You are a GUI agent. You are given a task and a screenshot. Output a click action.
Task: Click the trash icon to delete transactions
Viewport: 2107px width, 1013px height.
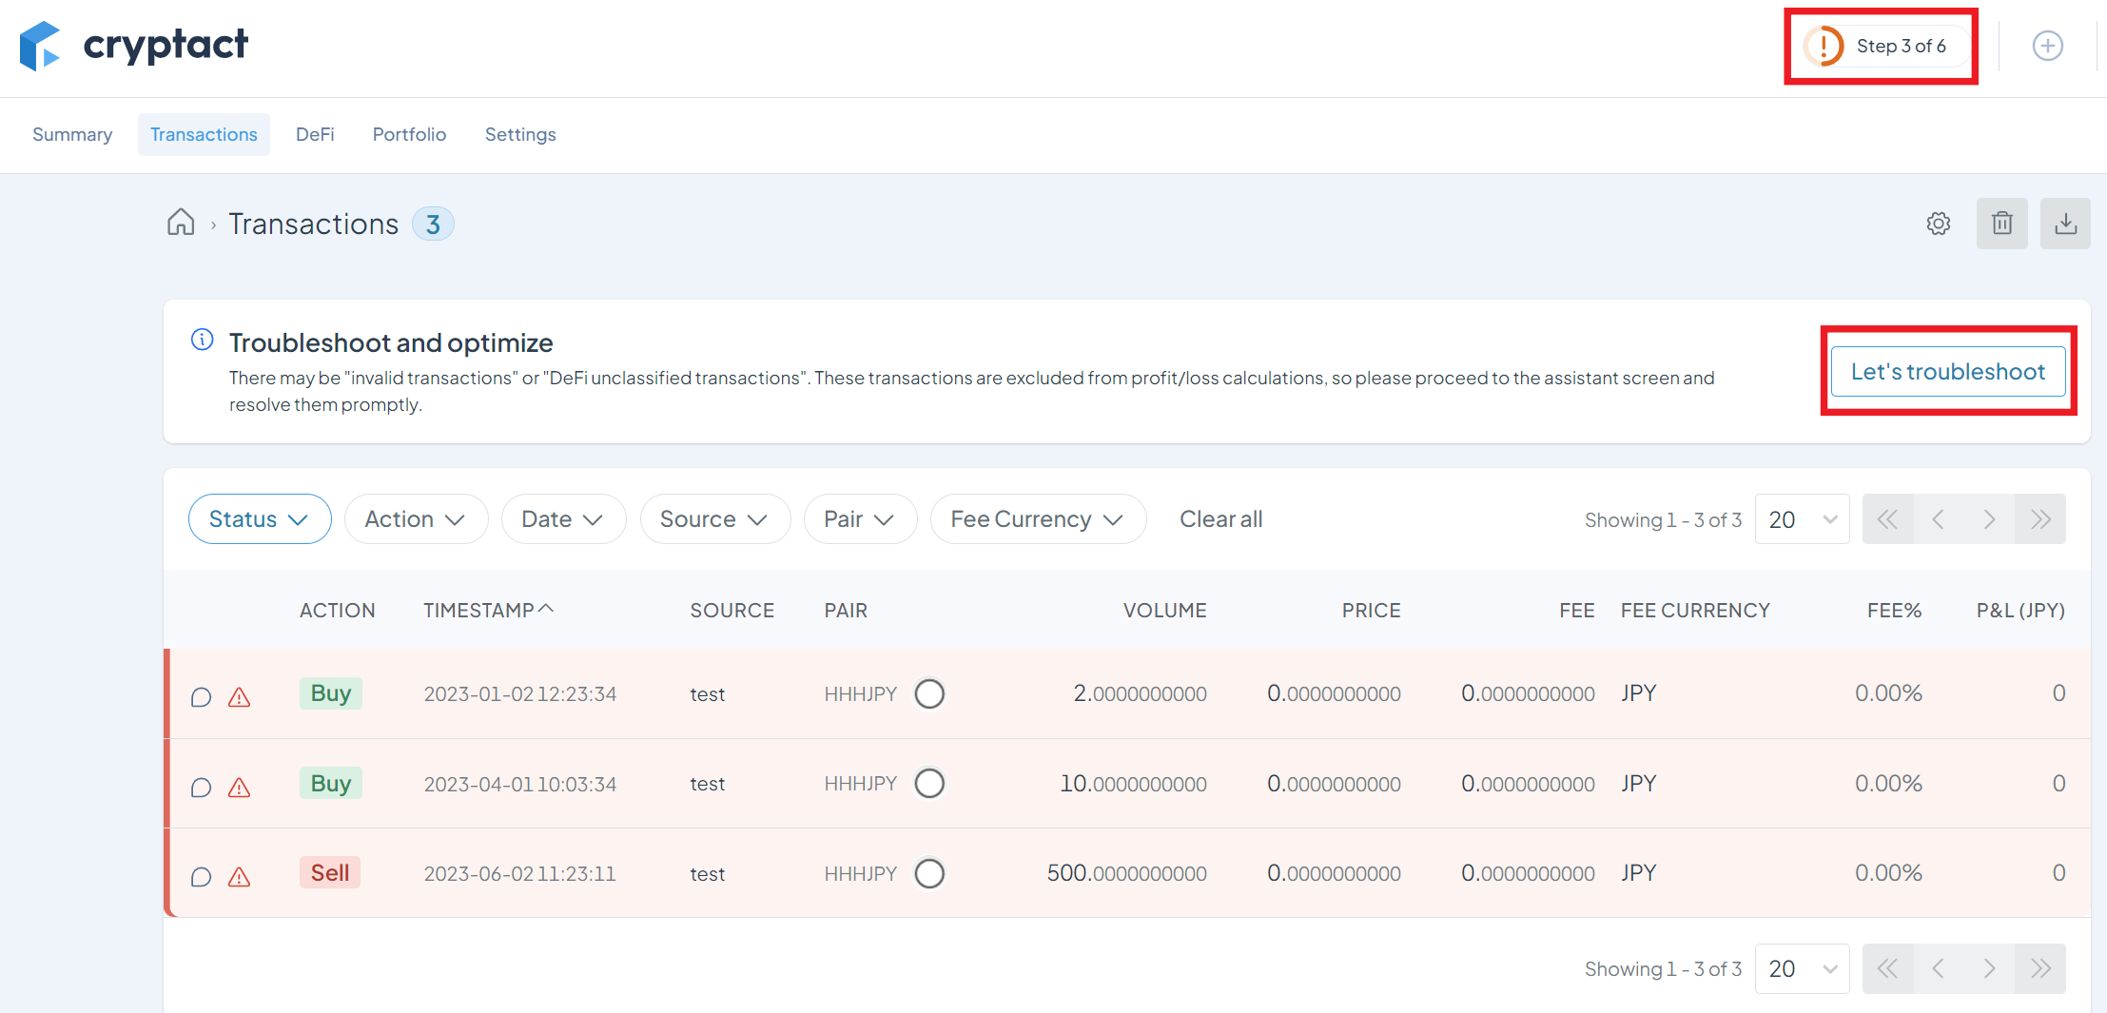point(2001,223)
